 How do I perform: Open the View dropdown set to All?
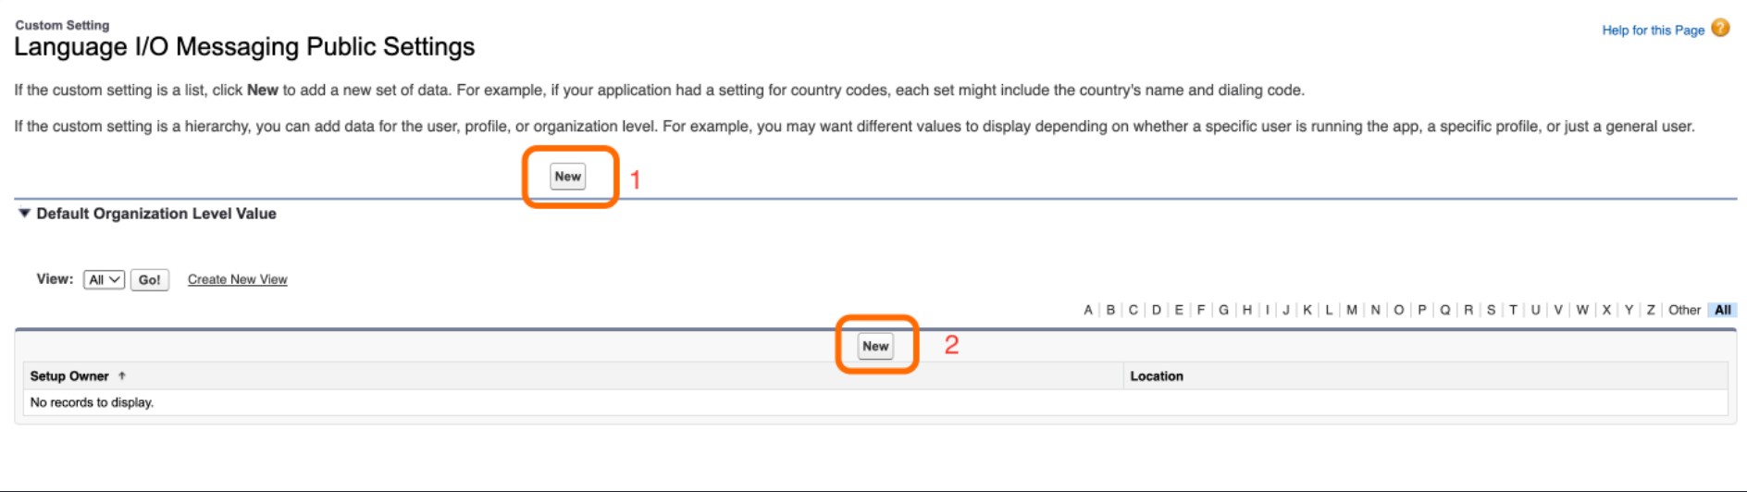pyautogui.click(x=104, y=279)
